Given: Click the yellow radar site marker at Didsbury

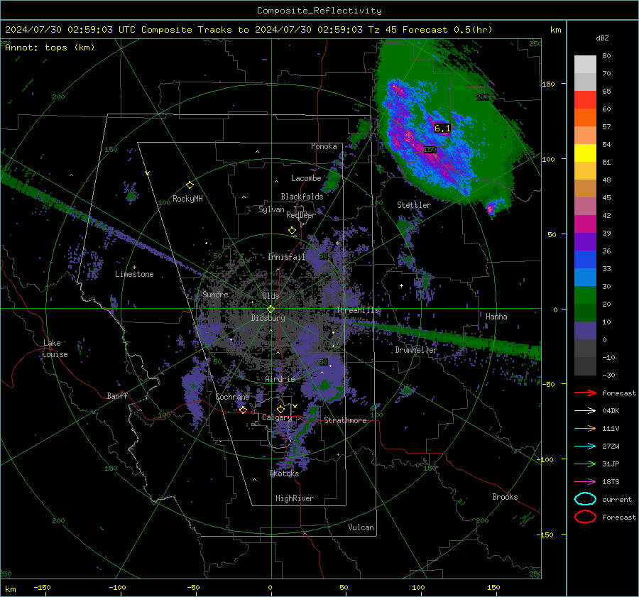Looking at the screenshot, I should [x=271, y=310].
